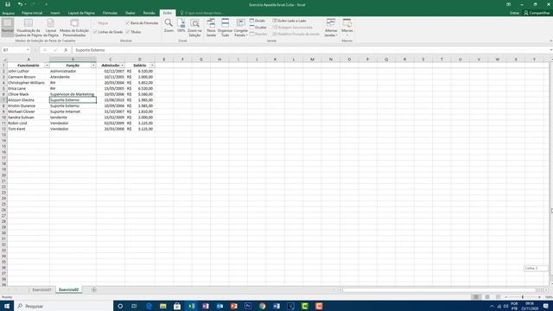
Task: Open the Undo history dropdown arrow
Action: click(26, 4)
